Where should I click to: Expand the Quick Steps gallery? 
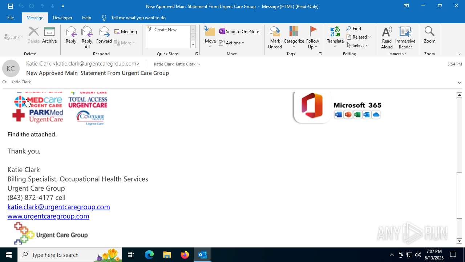(193, 44)
